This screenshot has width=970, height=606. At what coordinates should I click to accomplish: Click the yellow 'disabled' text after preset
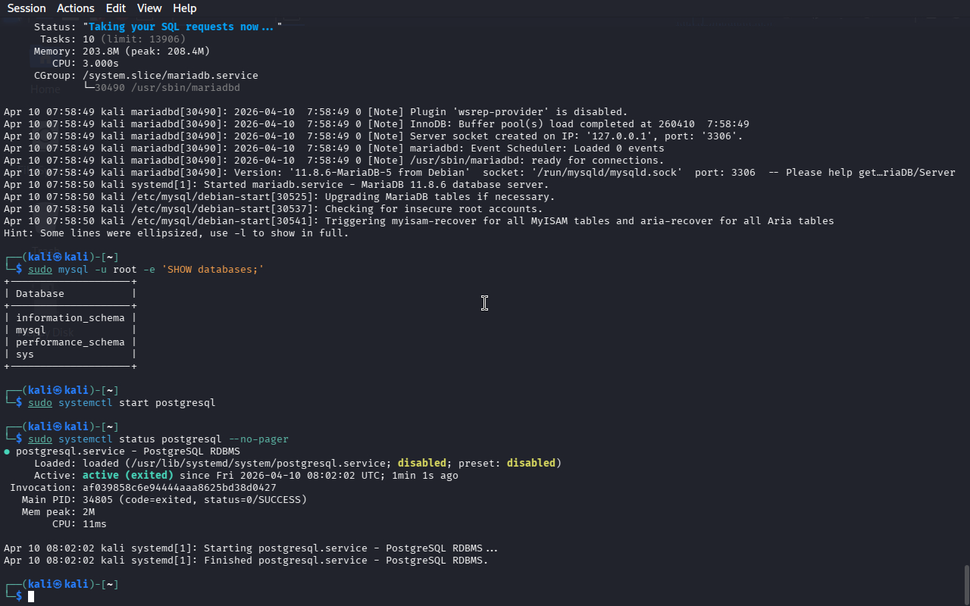[x=530, y=464]
